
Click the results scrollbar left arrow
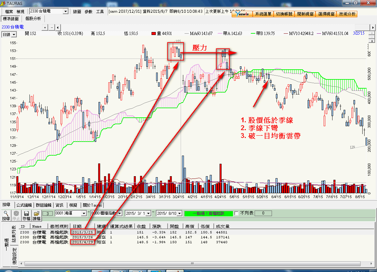coord(21,263)
